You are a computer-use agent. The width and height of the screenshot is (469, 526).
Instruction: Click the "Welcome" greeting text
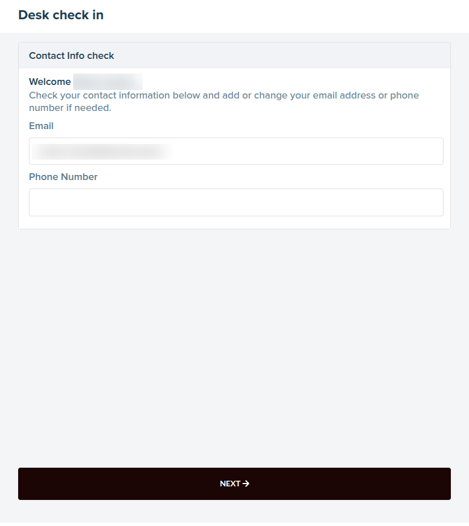click(x=50, y=82)
